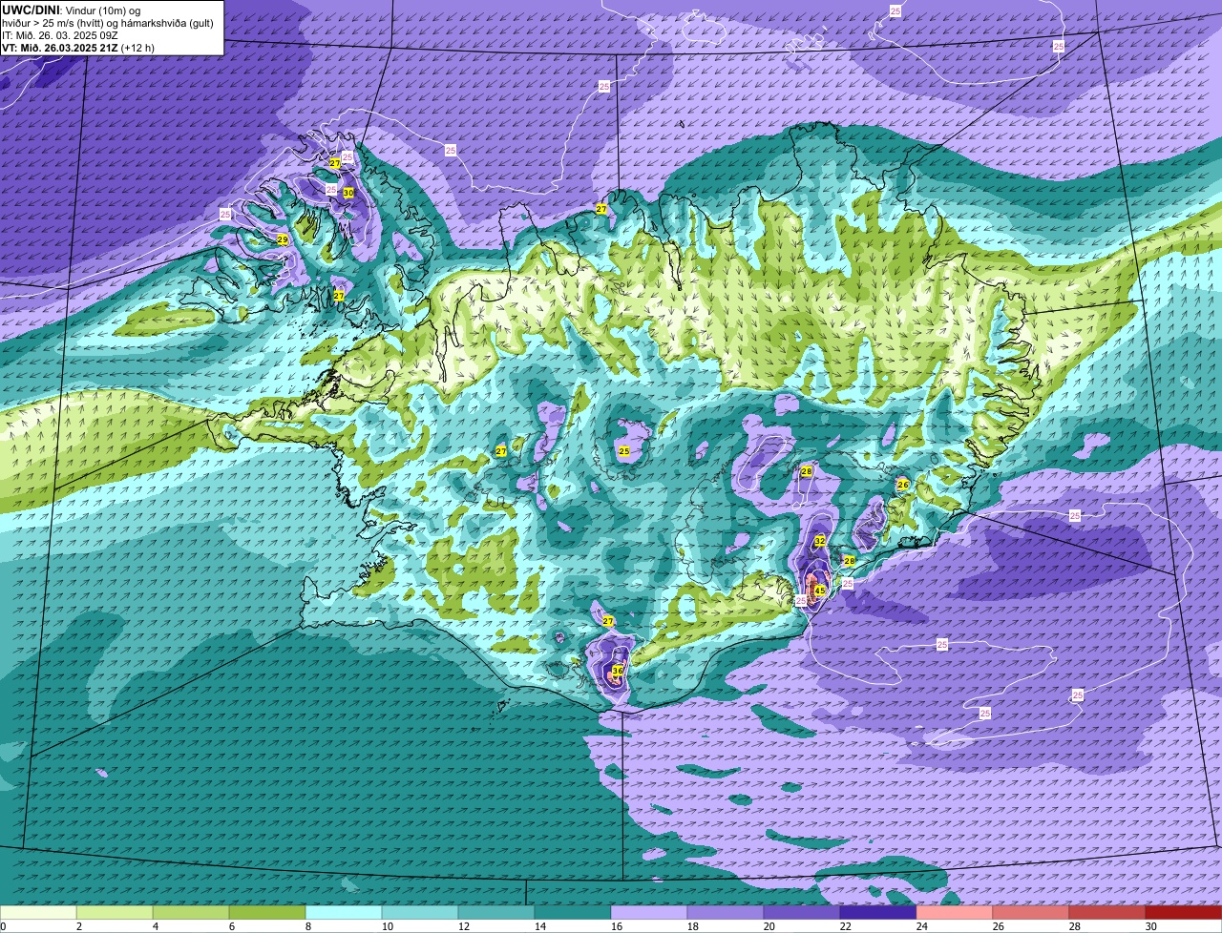This screenshot has width=1222, height=933.
Task: Select the lavender 16–18 m/s swatch
Action: 649,913
